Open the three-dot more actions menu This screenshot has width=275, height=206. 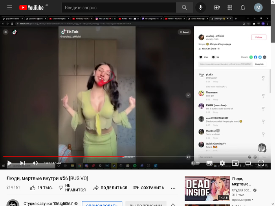point(173,188)
